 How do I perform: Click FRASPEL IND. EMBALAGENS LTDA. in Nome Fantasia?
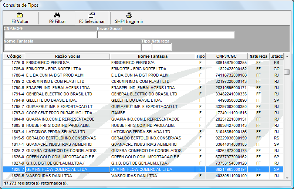tap(152, 88)
